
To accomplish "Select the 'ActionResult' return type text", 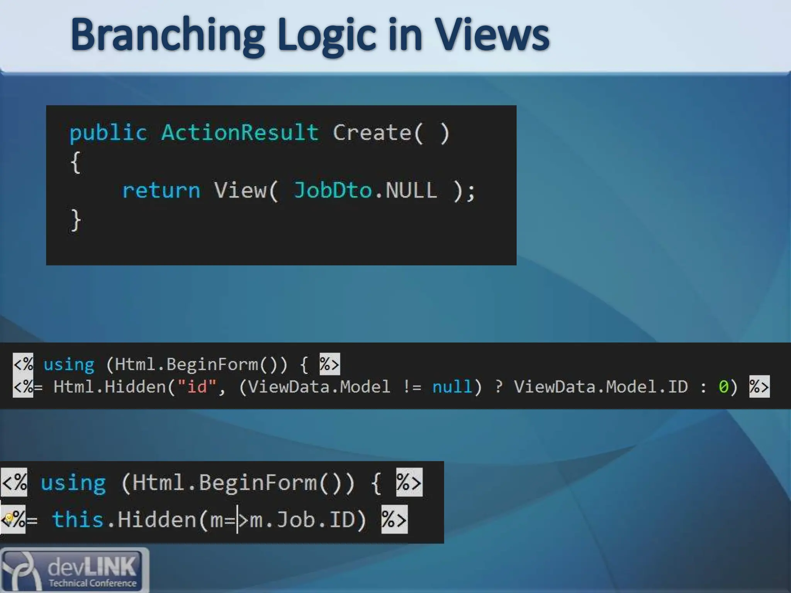I will click(240, 132).
